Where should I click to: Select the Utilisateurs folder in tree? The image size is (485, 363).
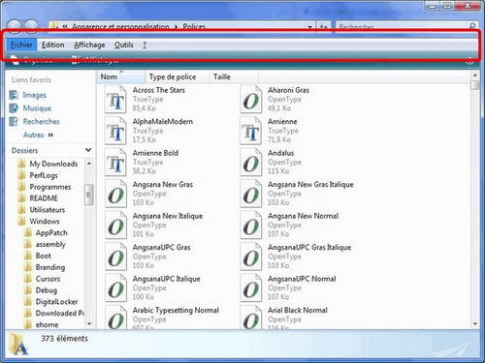coord(48,210)
